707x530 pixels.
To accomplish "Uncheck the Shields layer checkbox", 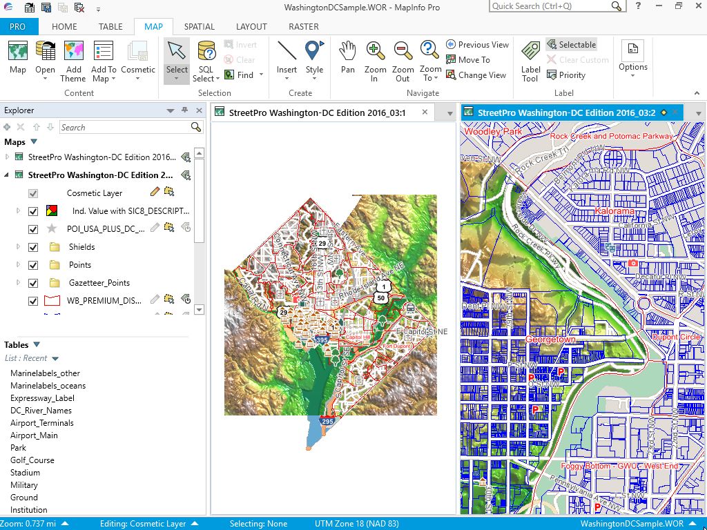I will (33, 247).
